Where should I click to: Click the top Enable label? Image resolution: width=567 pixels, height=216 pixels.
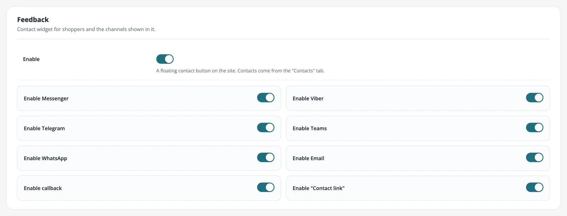pyautogui.click(x=31, y=59)
